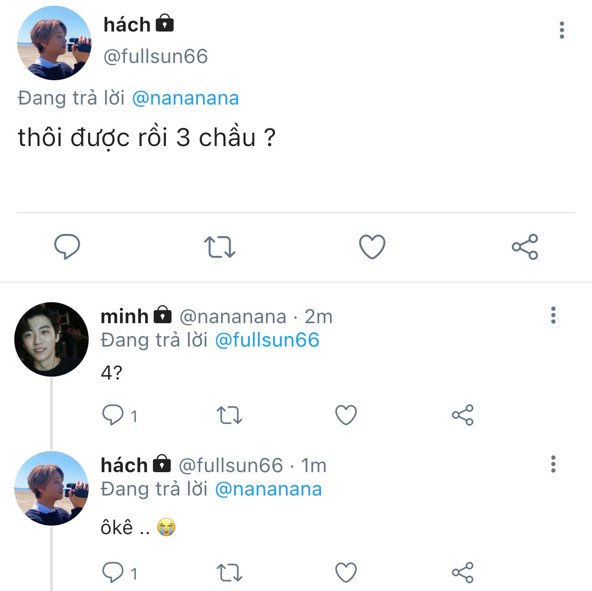
Task: Open more options on minh's reply
Action: [x=553, y=315]
